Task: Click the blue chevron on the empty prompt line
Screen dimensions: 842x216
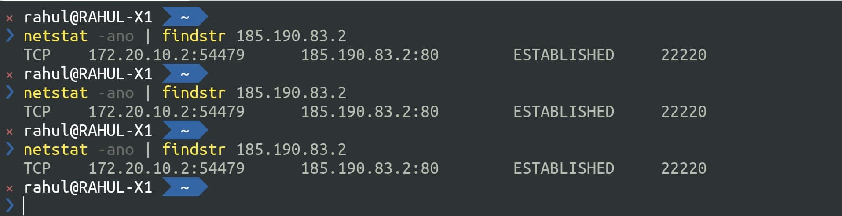Action: [x=10, y=205]
